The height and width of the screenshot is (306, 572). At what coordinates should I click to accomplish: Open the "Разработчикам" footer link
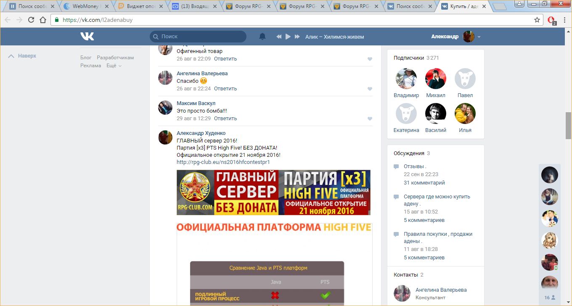pos(115,58)
